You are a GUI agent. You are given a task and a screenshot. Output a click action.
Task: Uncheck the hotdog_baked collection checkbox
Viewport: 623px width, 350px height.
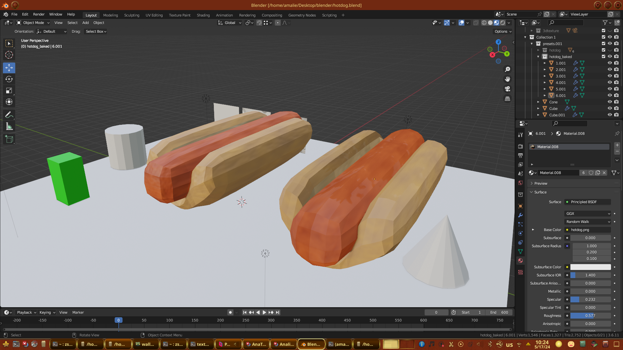(x=604, y=57)
